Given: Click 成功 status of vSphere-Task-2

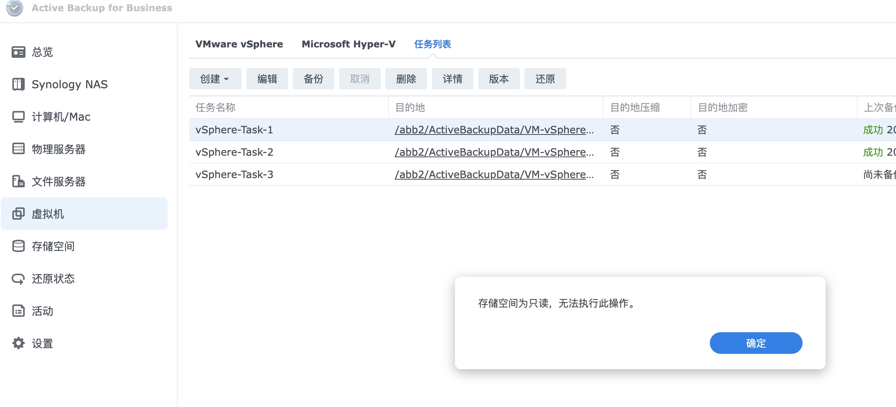Looking at the screenshot, I should click(x=873, y=152).
